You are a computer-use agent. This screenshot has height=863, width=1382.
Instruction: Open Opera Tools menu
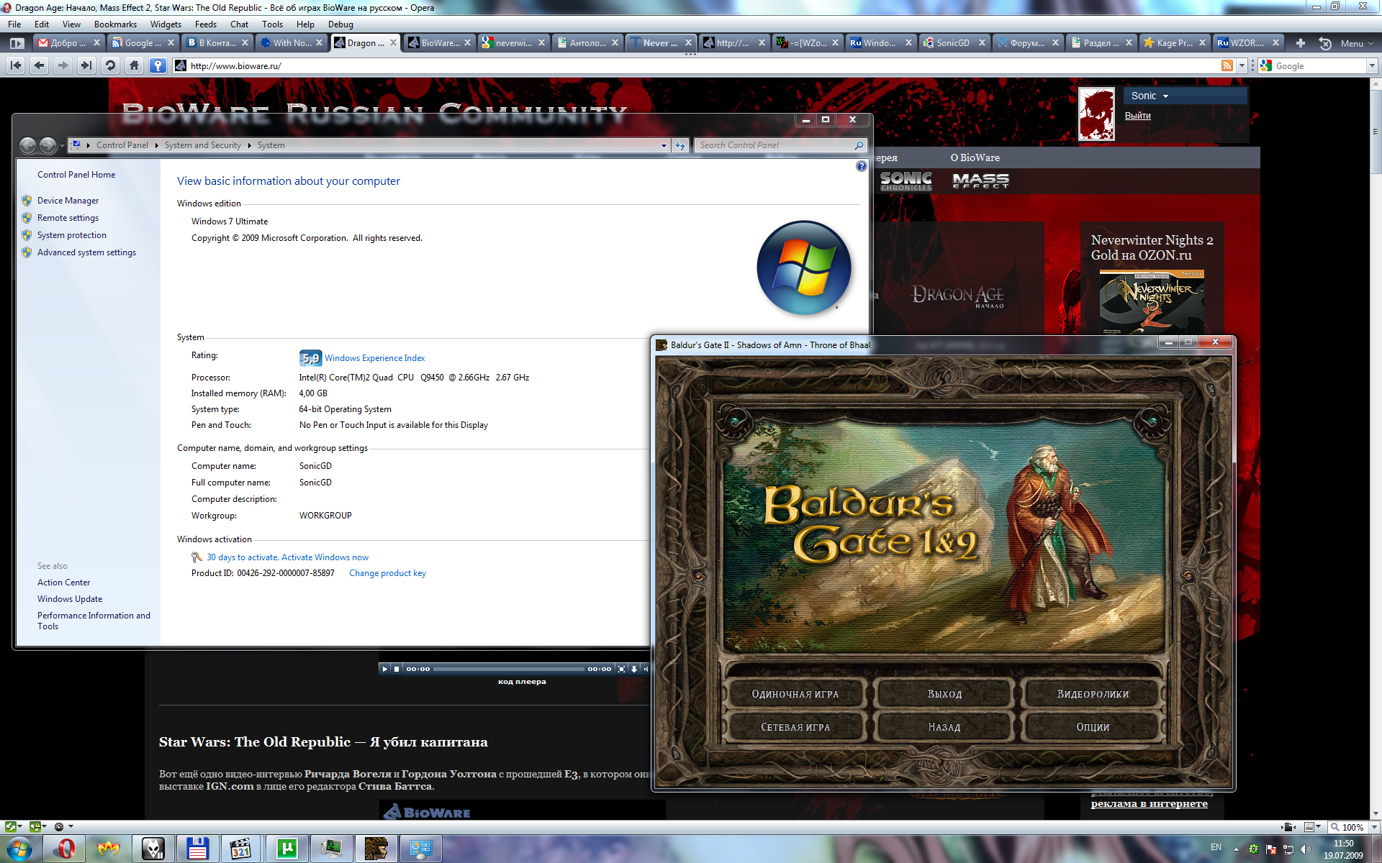(272, 24)
